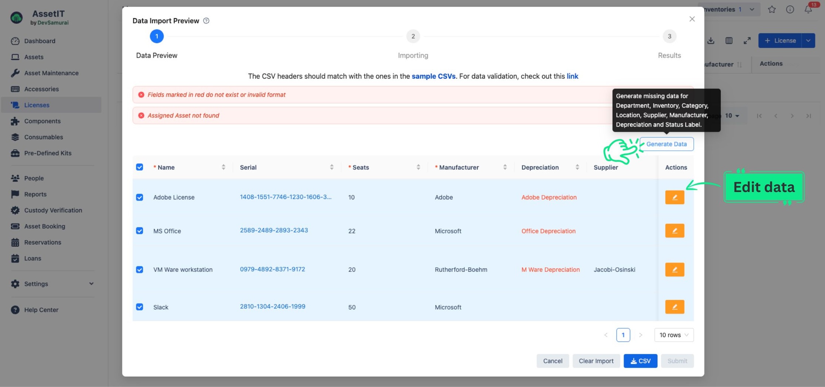Screen dimensions: 825x387
Task: Toggle the select-all checkbox in table header
Action: (140, 167)
